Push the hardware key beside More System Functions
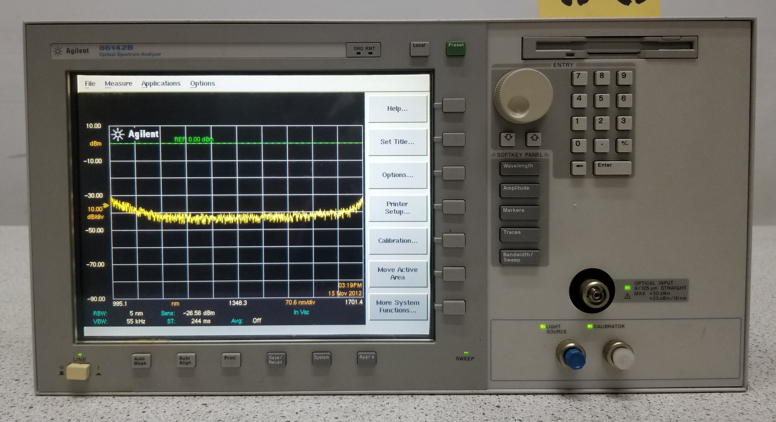 click(454, 307)
